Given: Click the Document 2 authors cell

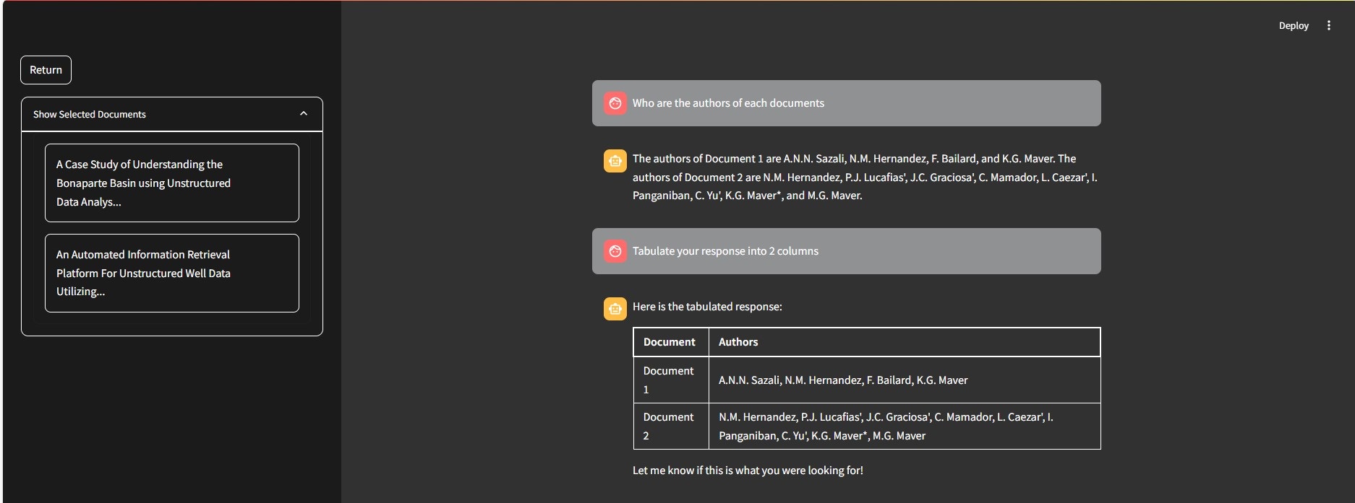Looking at the screenshot, I should pos(885,426).
